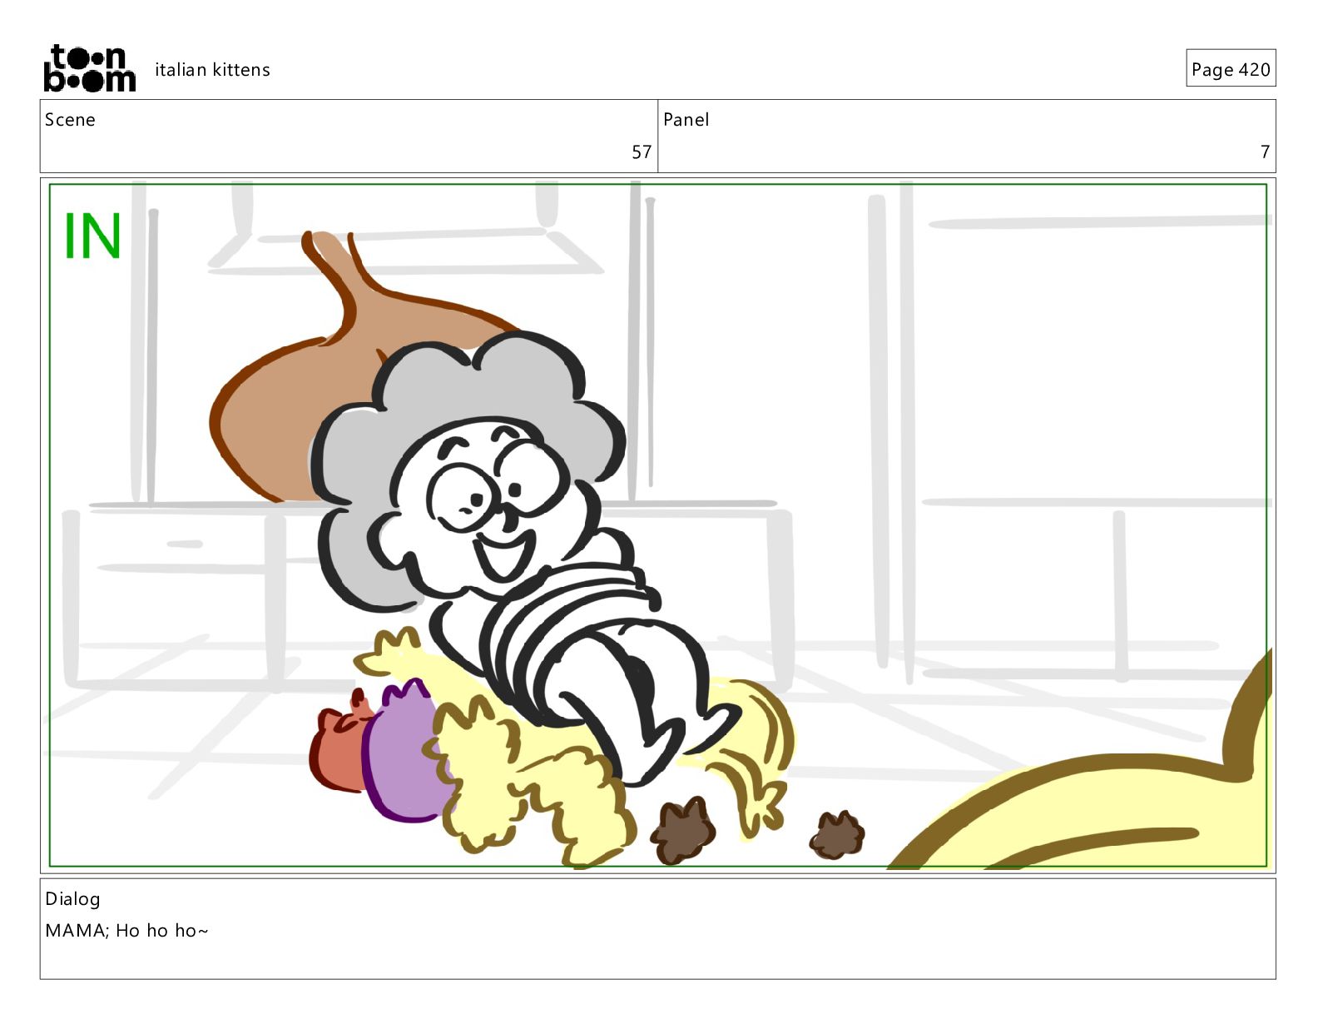This screenshot has height=1019, width=1318.
Task: Select scene number 57
Action: click(x=642, y=152)
